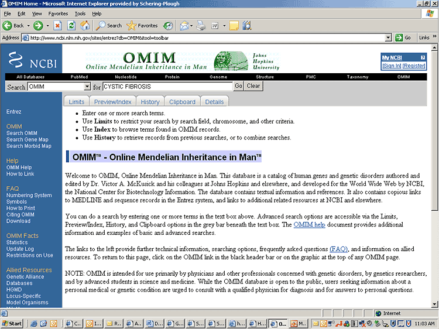This screenshot has height=329, width=439.
Task: Open the Back button history dropdown
Action: 28,26
